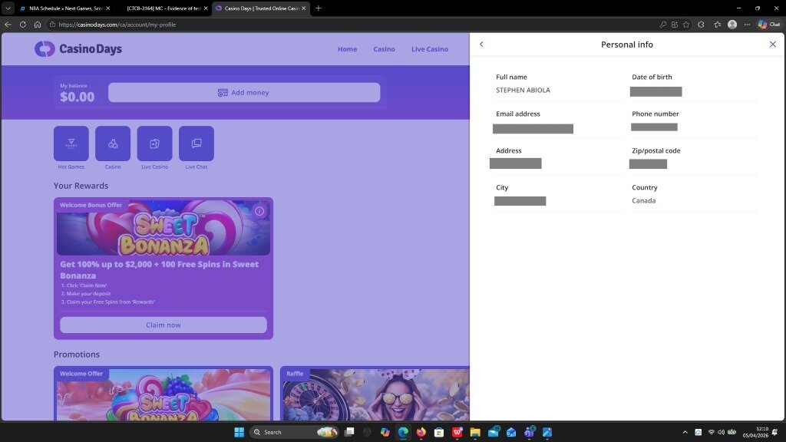
Task: Open the Live Casino nav link
Action: [x=430, y=49]
